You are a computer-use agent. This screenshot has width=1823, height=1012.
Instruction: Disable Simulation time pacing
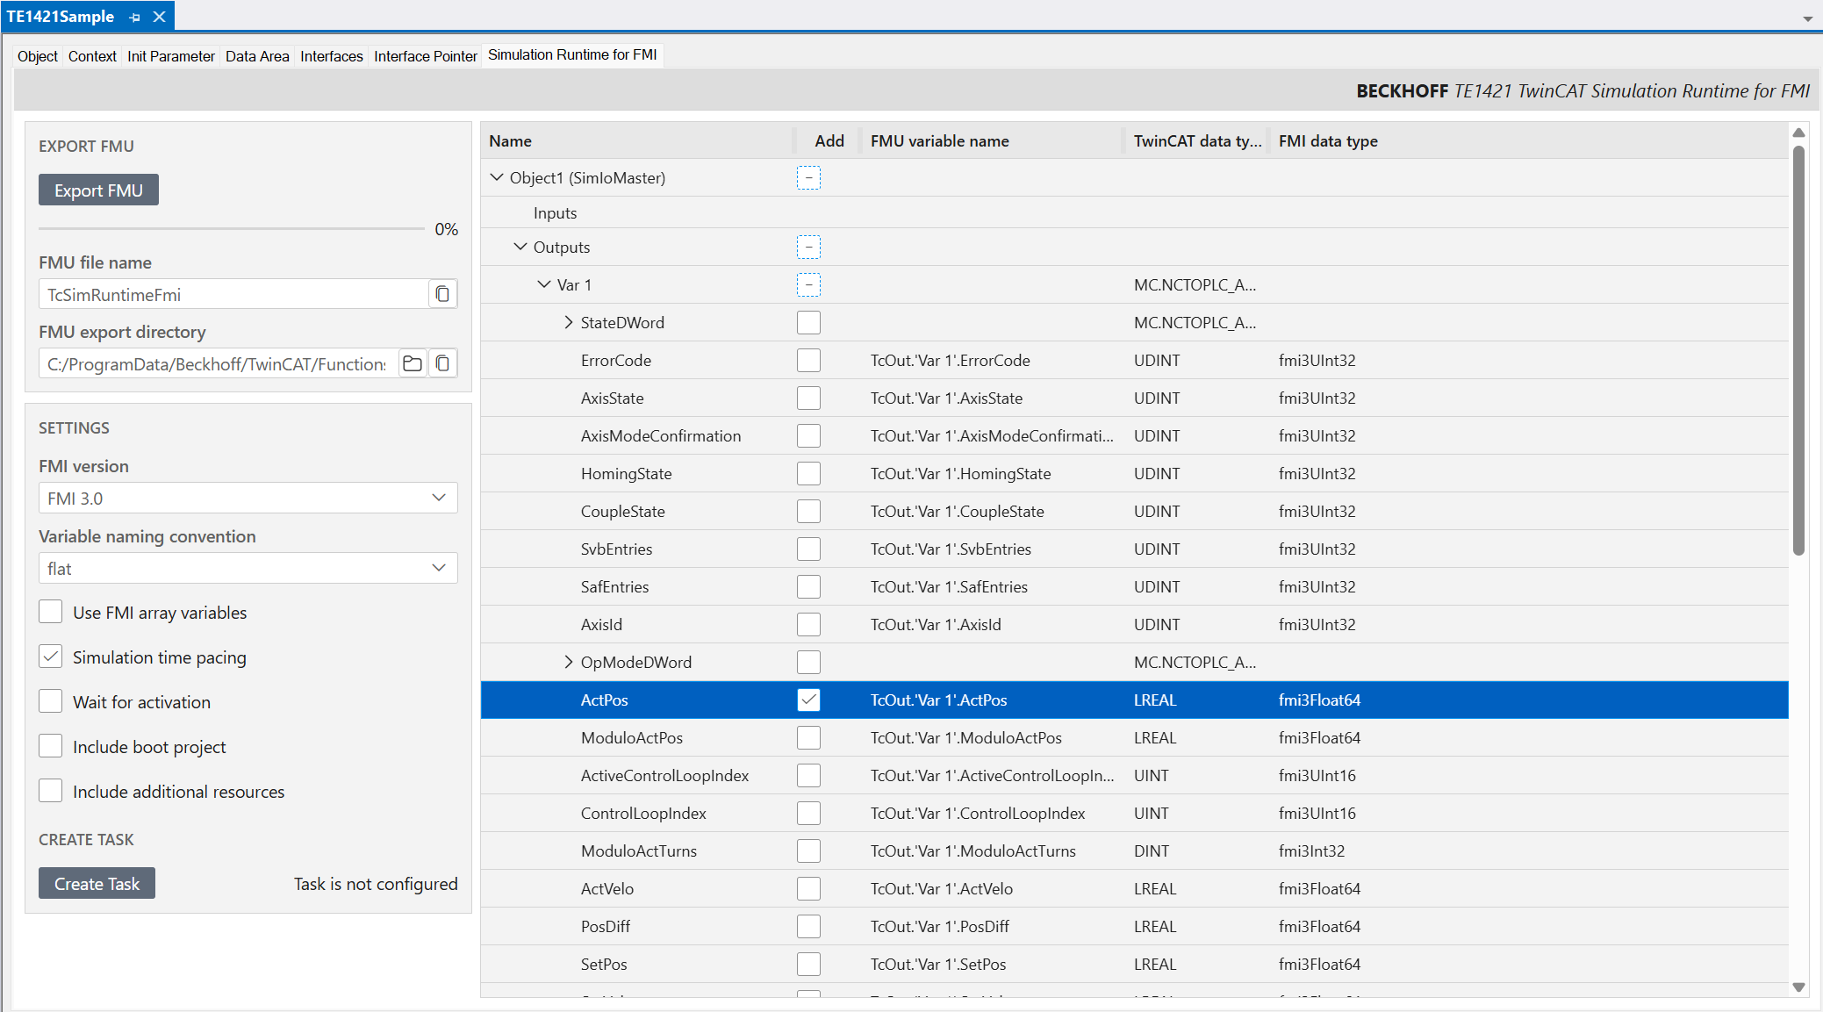point(51,657)
